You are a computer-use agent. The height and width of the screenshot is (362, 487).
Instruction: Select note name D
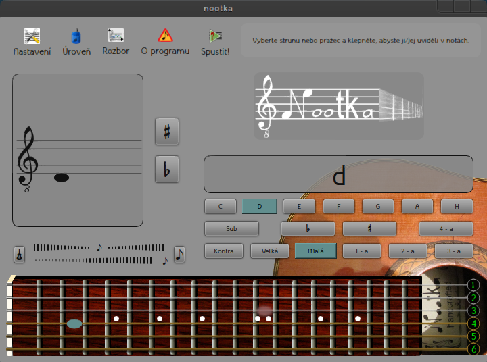tap(260, 206)
